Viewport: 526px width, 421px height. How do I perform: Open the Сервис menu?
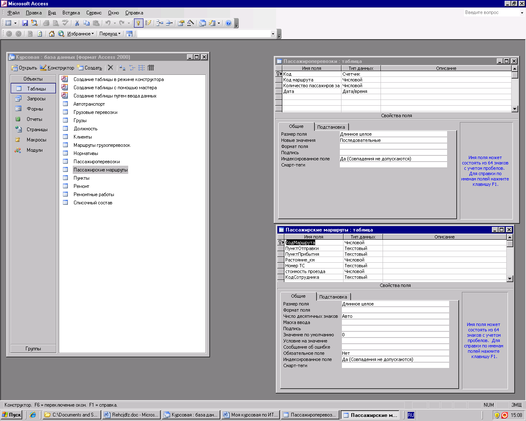(x=94, y=13)
